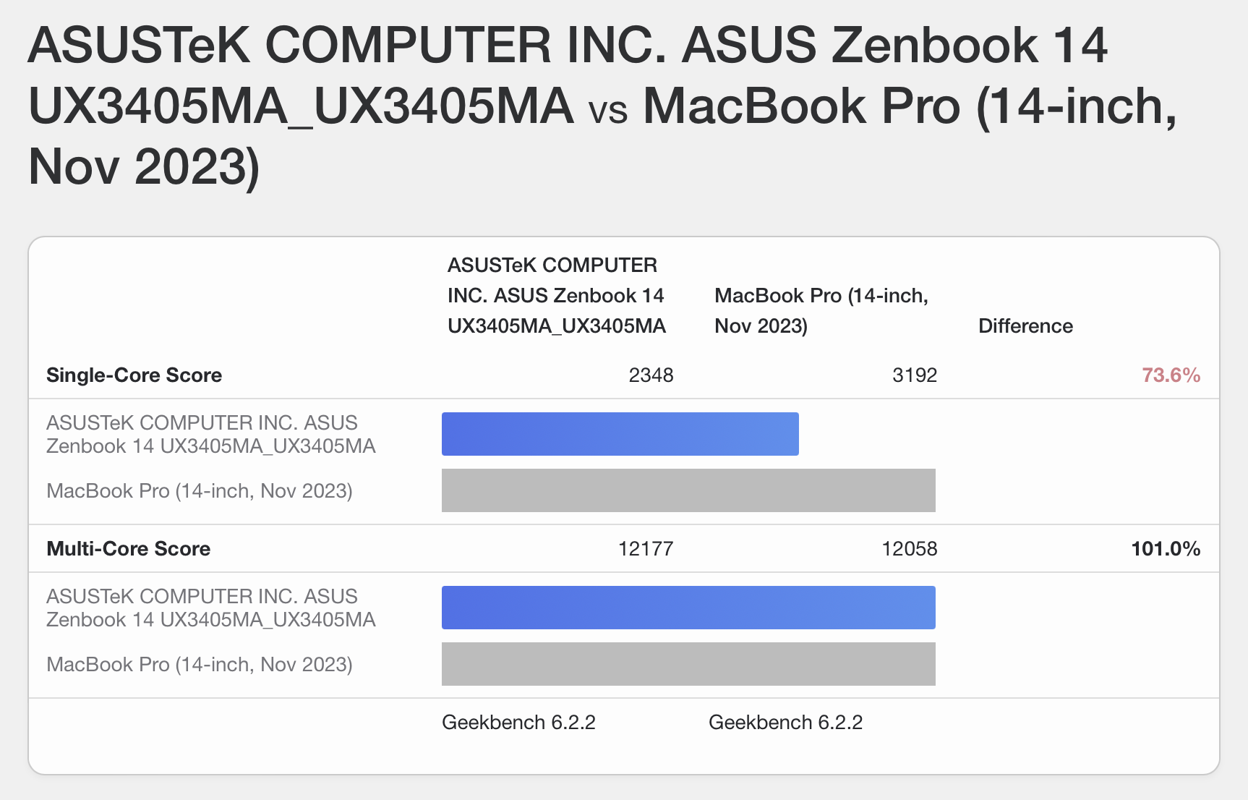Click the 73.6% difference value
The height and width of the screenshot is (800, 1248).
click(1171, 375)
